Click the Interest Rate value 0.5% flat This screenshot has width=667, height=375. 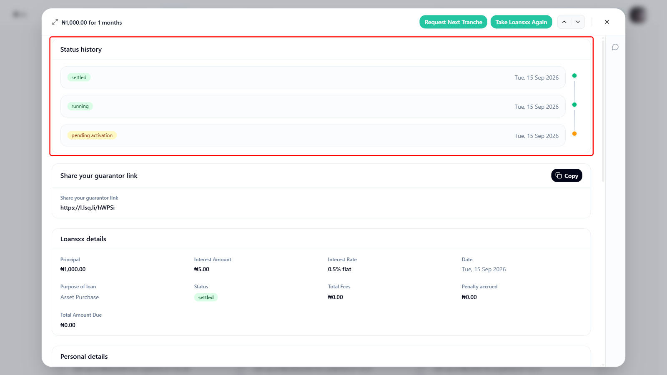coord(340,269)
